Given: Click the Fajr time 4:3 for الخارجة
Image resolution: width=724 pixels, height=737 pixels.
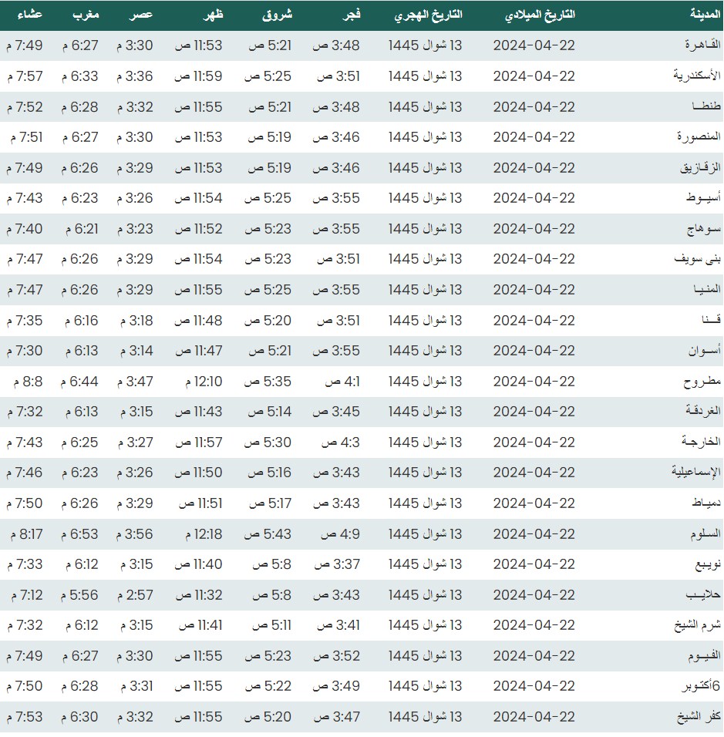Looking at the screenshot, I should pos(341,443).
